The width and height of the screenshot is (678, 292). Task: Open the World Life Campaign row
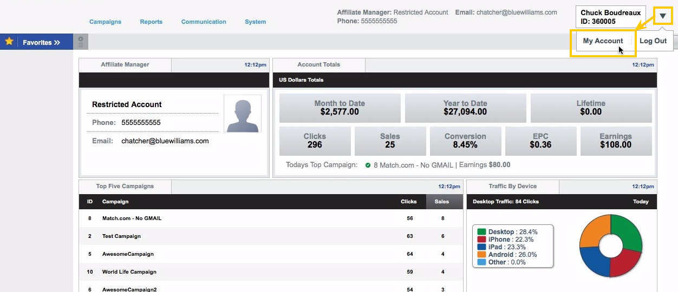tap(271, 272)
